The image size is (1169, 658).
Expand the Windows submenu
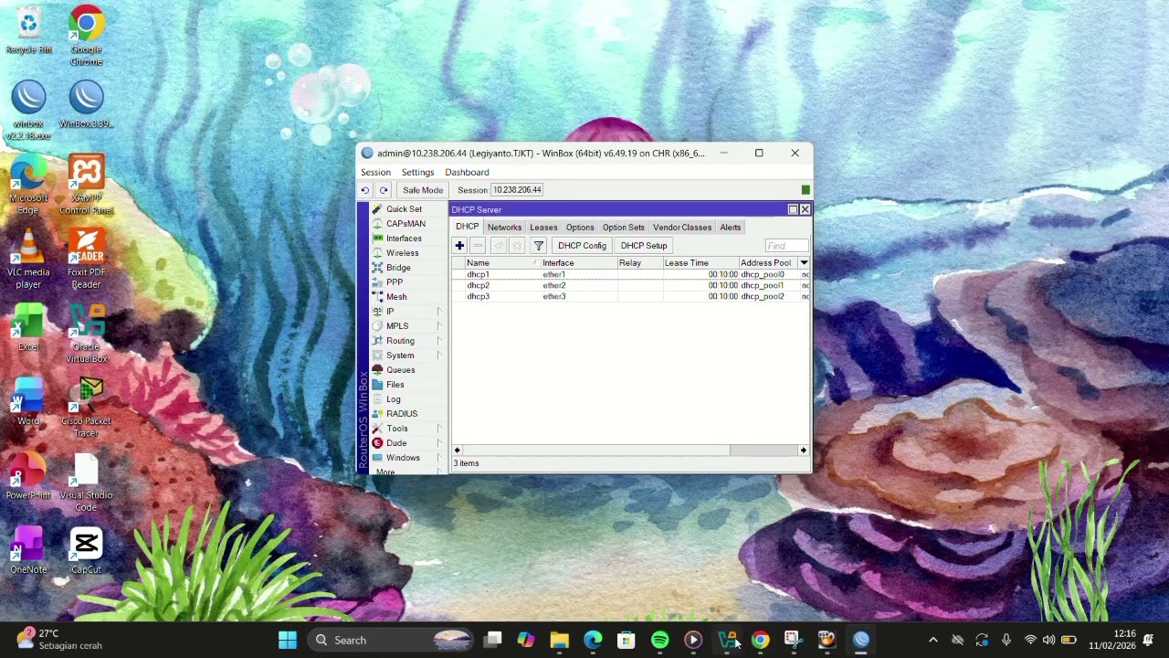click(439, 458)
